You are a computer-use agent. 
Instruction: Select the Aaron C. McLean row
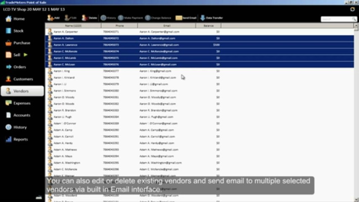point(200,65)
